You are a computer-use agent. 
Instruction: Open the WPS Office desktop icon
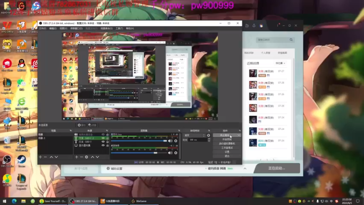[x=7, y=27]
